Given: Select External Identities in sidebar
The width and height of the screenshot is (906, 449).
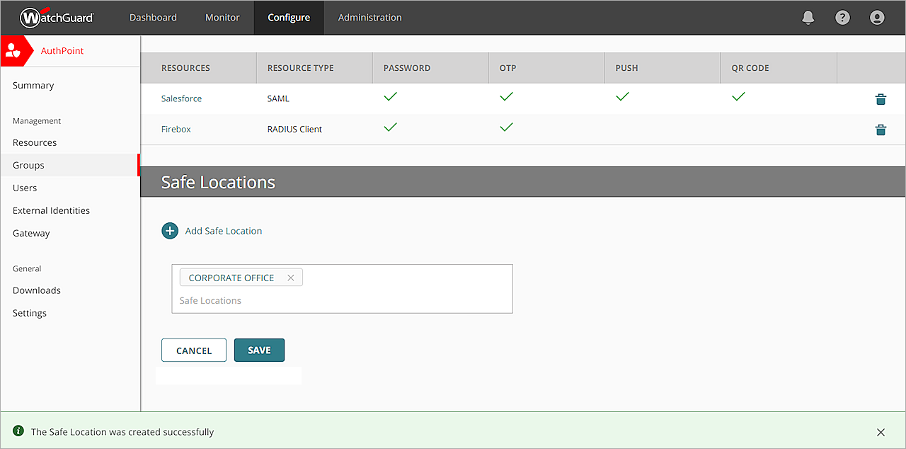Looking at the screenshot, I should pyautogui.click(x=51, y=210).
